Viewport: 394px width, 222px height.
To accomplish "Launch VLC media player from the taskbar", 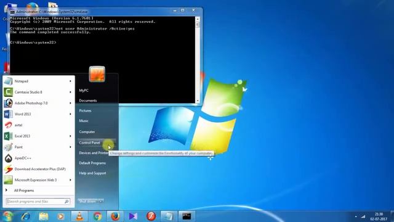I will pyautogui.click(x=79, y=216).
